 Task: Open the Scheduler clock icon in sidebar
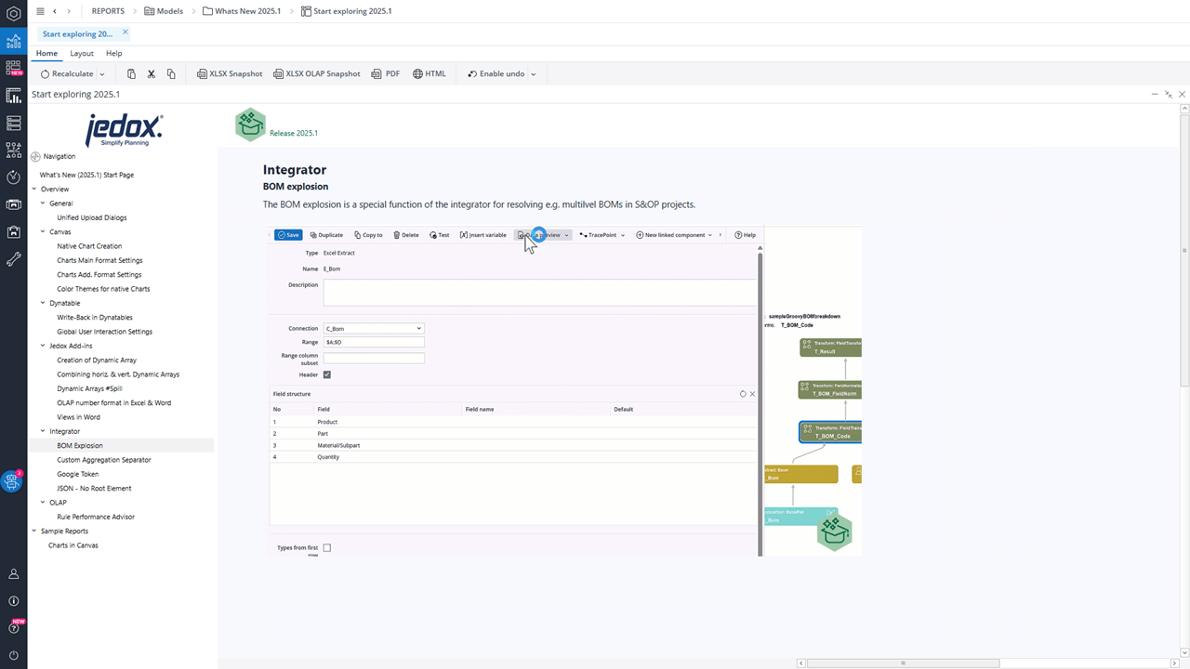[13, 177]
